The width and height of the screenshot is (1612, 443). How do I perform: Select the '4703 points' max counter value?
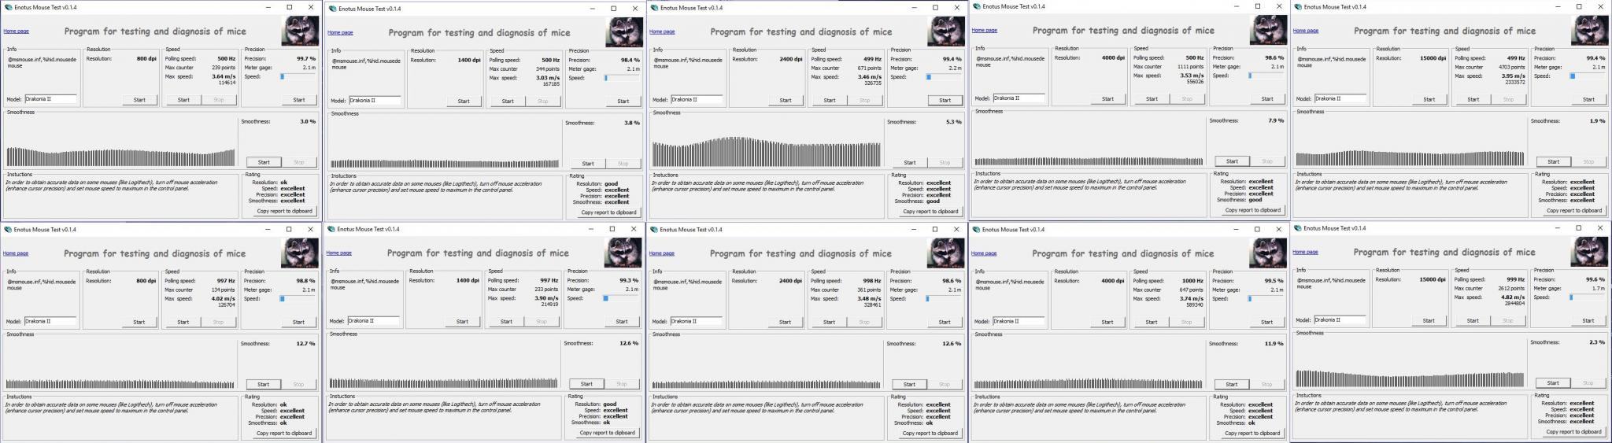tap(1510, 67)
